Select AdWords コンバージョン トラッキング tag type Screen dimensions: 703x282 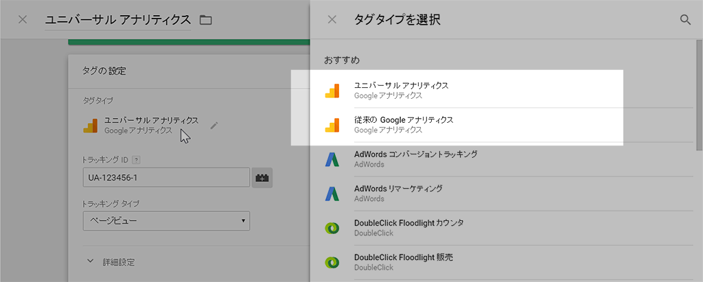click(509, 159)
